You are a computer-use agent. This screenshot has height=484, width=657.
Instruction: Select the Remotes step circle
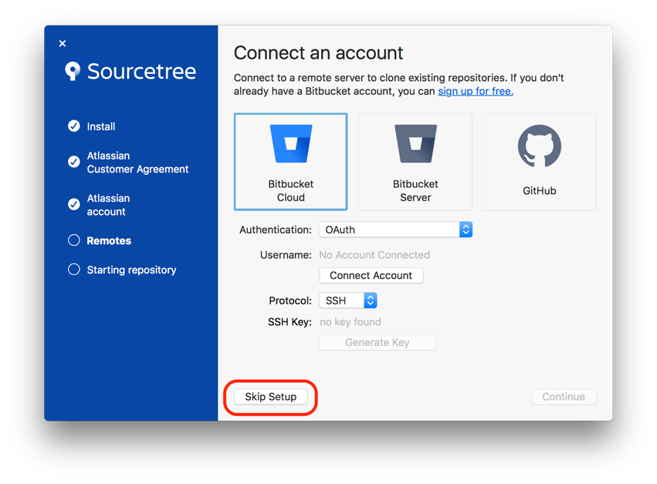[74, 240]
